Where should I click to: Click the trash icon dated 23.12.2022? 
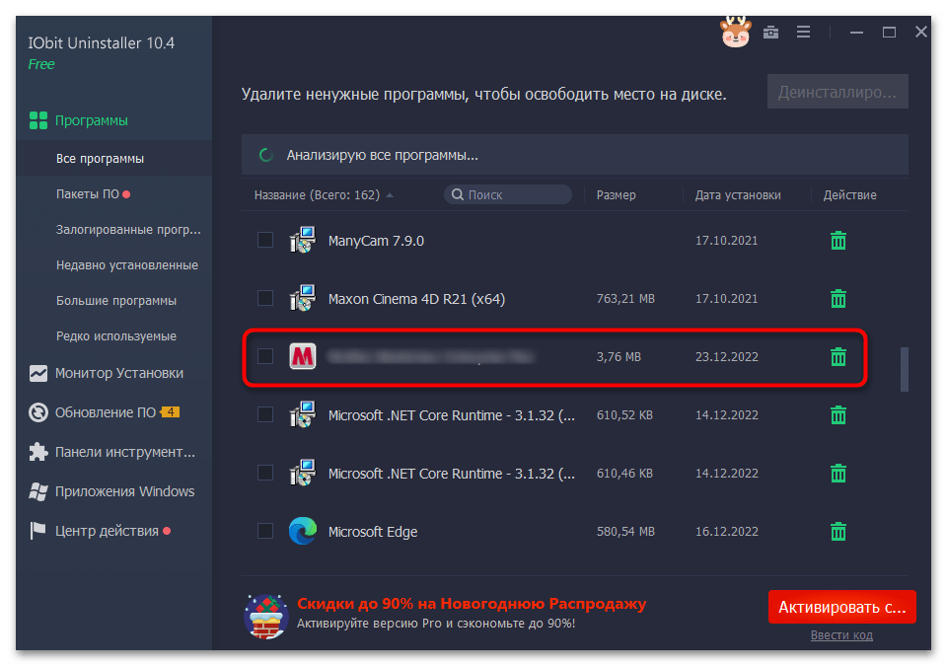tap(838, 356)
